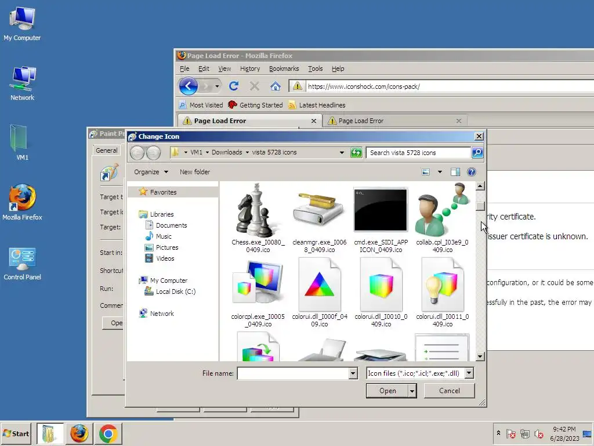594x446 pixels.
Task: Click the green refresh button beside address path
Action: (356, 153)
